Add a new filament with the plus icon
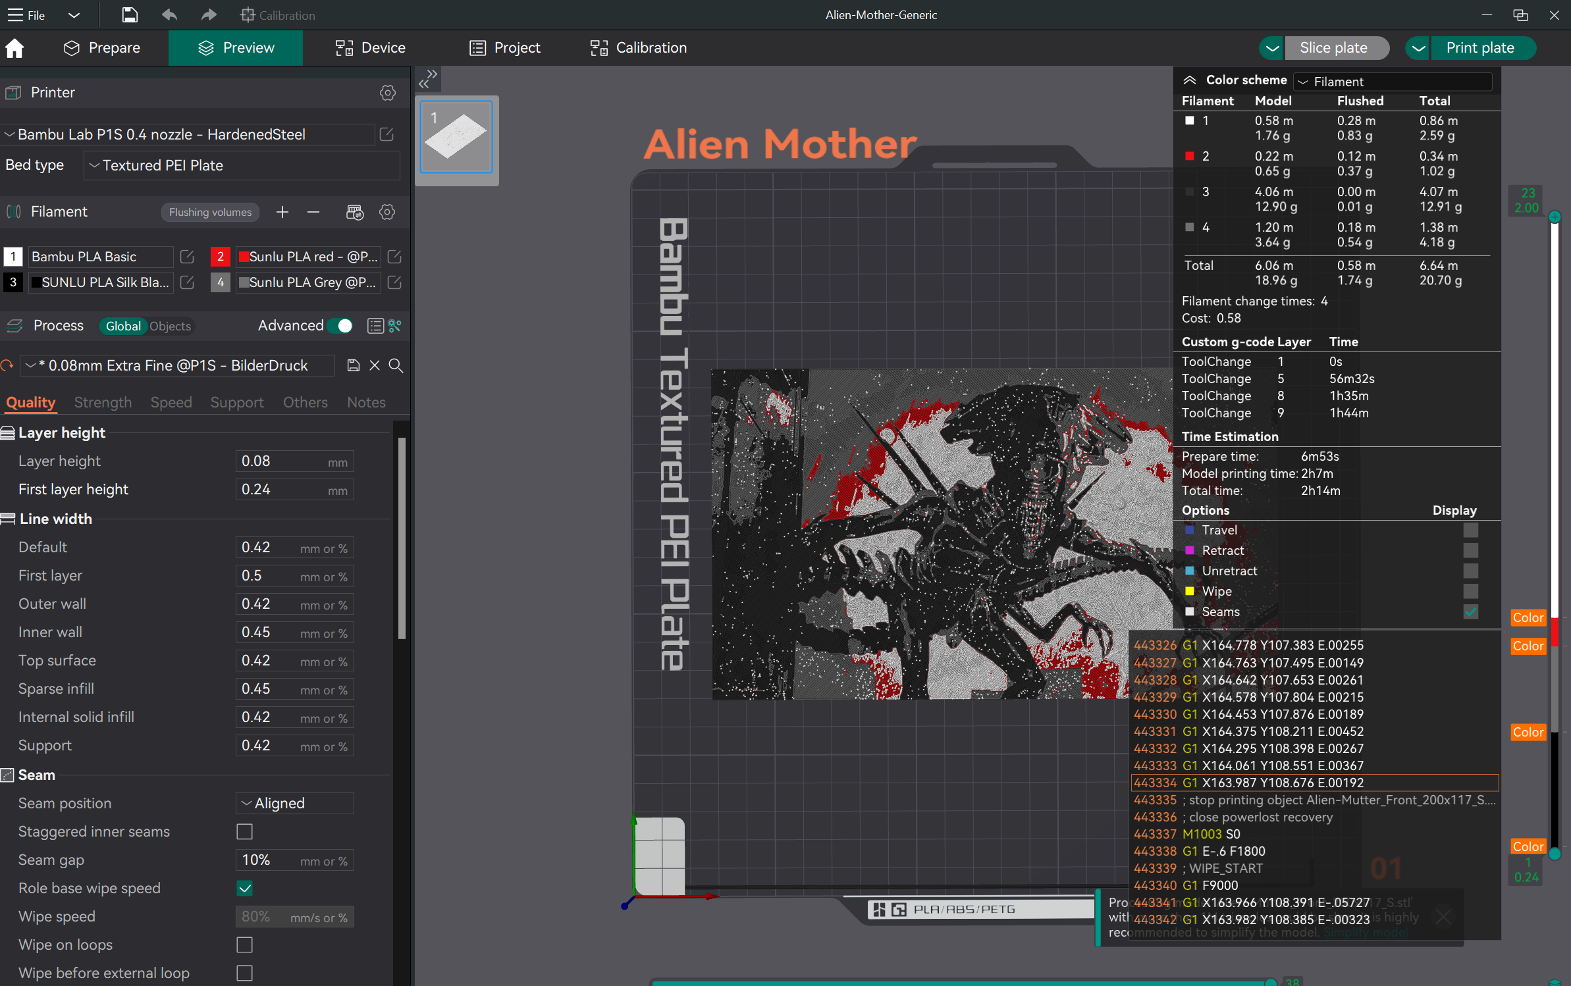This screenshot has width=1571, height=986. point(282,212)
